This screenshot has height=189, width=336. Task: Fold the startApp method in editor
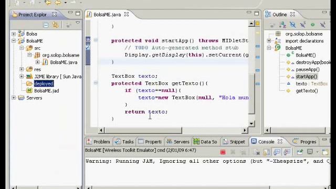[x=96, y=40]
